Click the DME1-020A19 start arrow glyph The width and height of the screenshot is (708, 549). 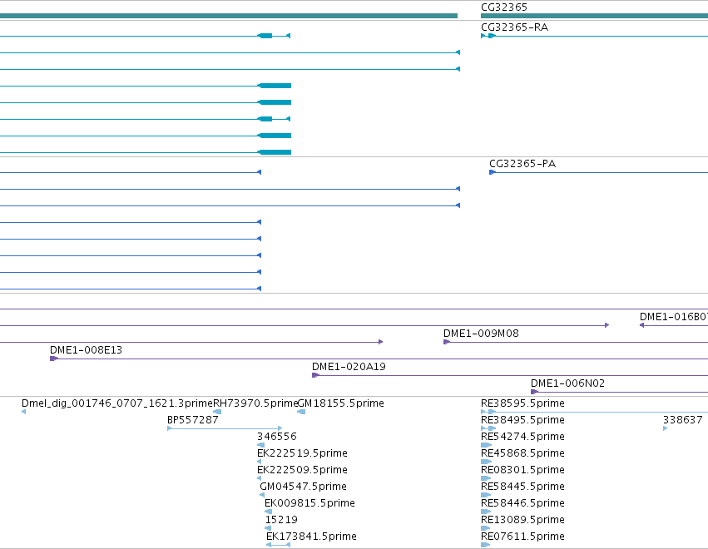315,375
